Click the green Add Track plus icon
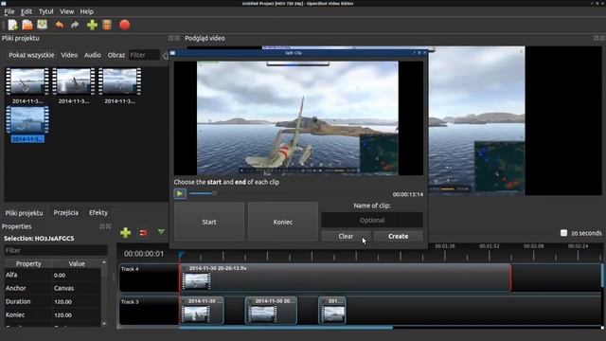This screenshot has width=606, height=341. click(x=126, y=232)
